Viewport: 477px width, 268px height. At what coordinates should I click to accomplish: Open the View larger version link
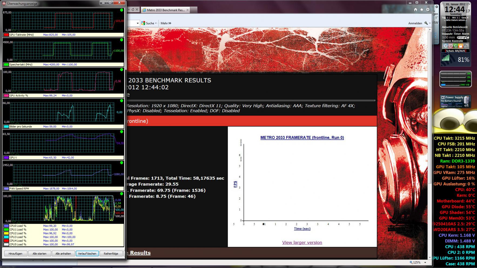click(x=302, y=242)
